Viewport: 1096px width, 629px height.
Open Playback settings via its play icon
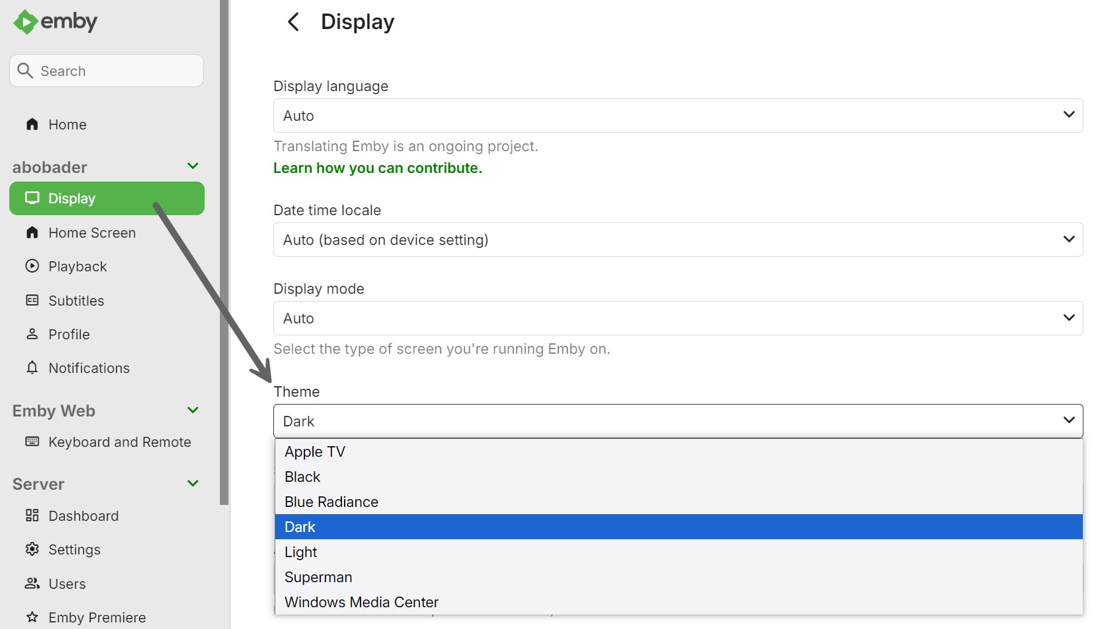pos(32,266)
